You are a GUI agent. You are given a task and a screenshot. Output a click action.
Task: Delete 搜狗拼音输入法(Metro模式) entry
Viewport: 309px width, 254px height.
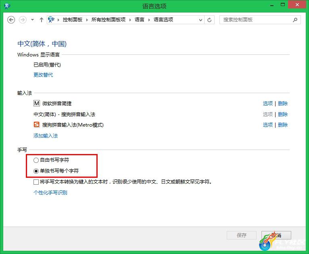283,125
